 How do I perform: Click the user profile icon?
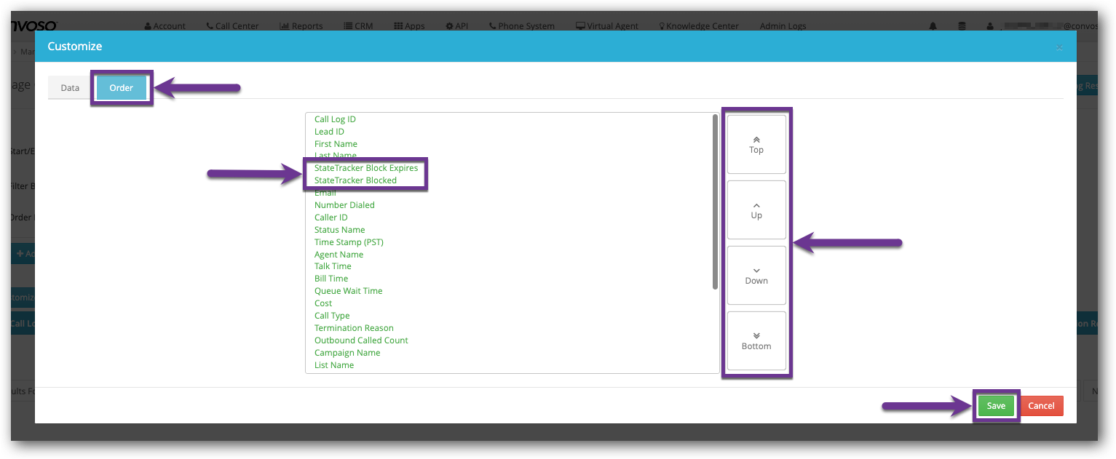(990, 26)
